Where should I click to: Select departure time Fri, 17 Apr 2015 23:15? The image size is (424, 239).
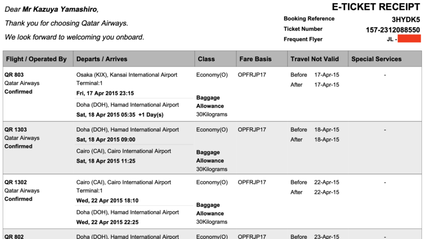105,93
